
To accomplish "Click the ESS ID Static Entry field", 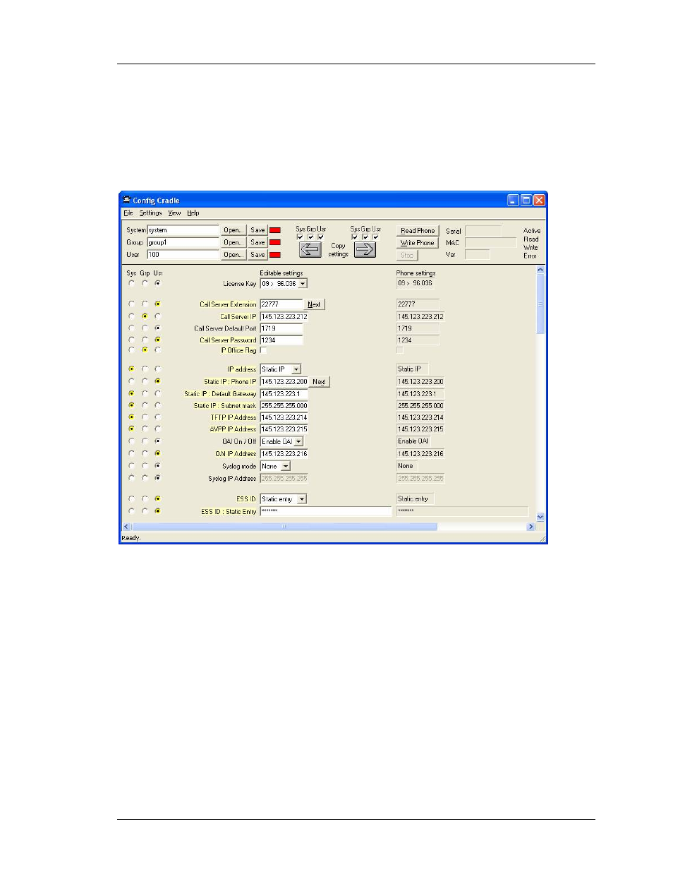I will (326, 511).
